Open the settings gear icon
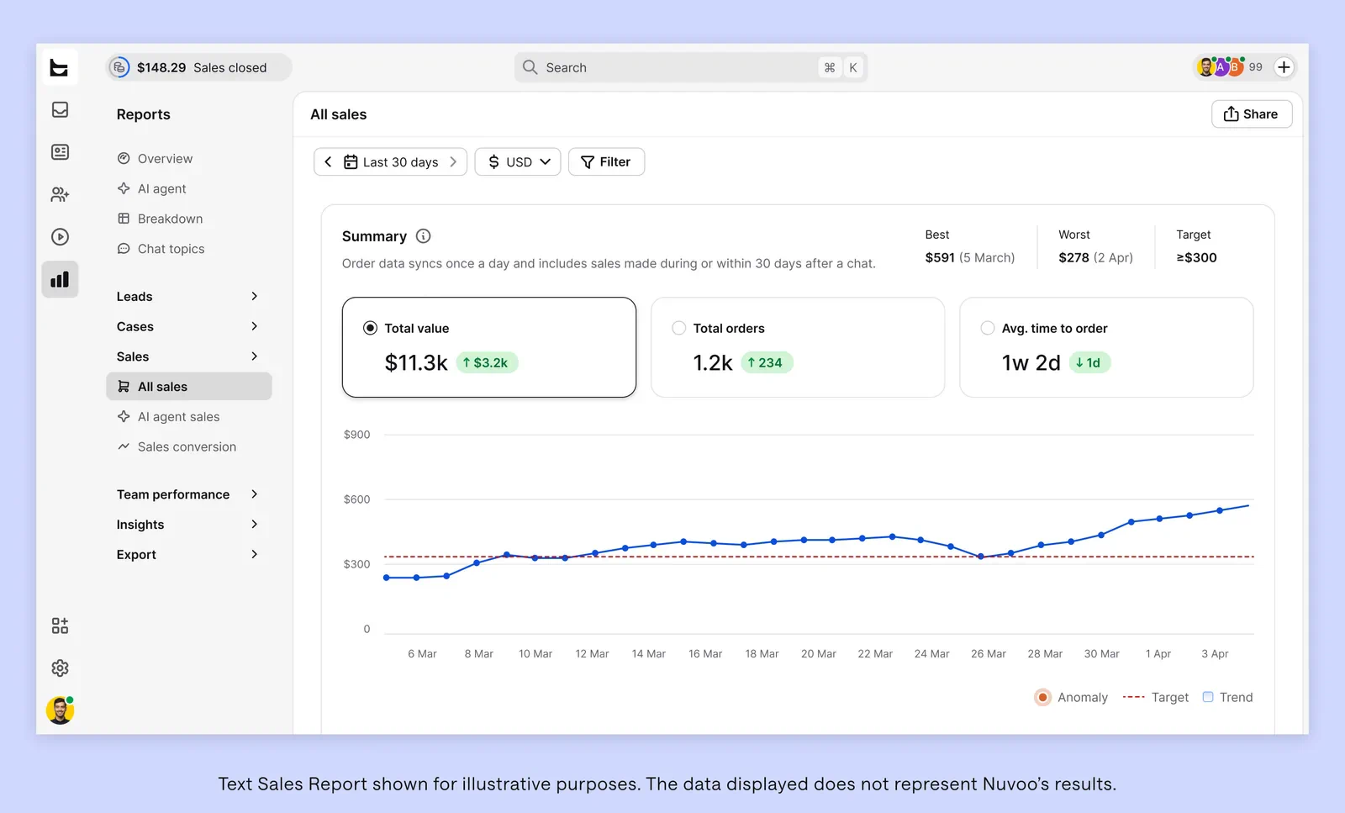Screen dimensions: 1345x813 60,668
